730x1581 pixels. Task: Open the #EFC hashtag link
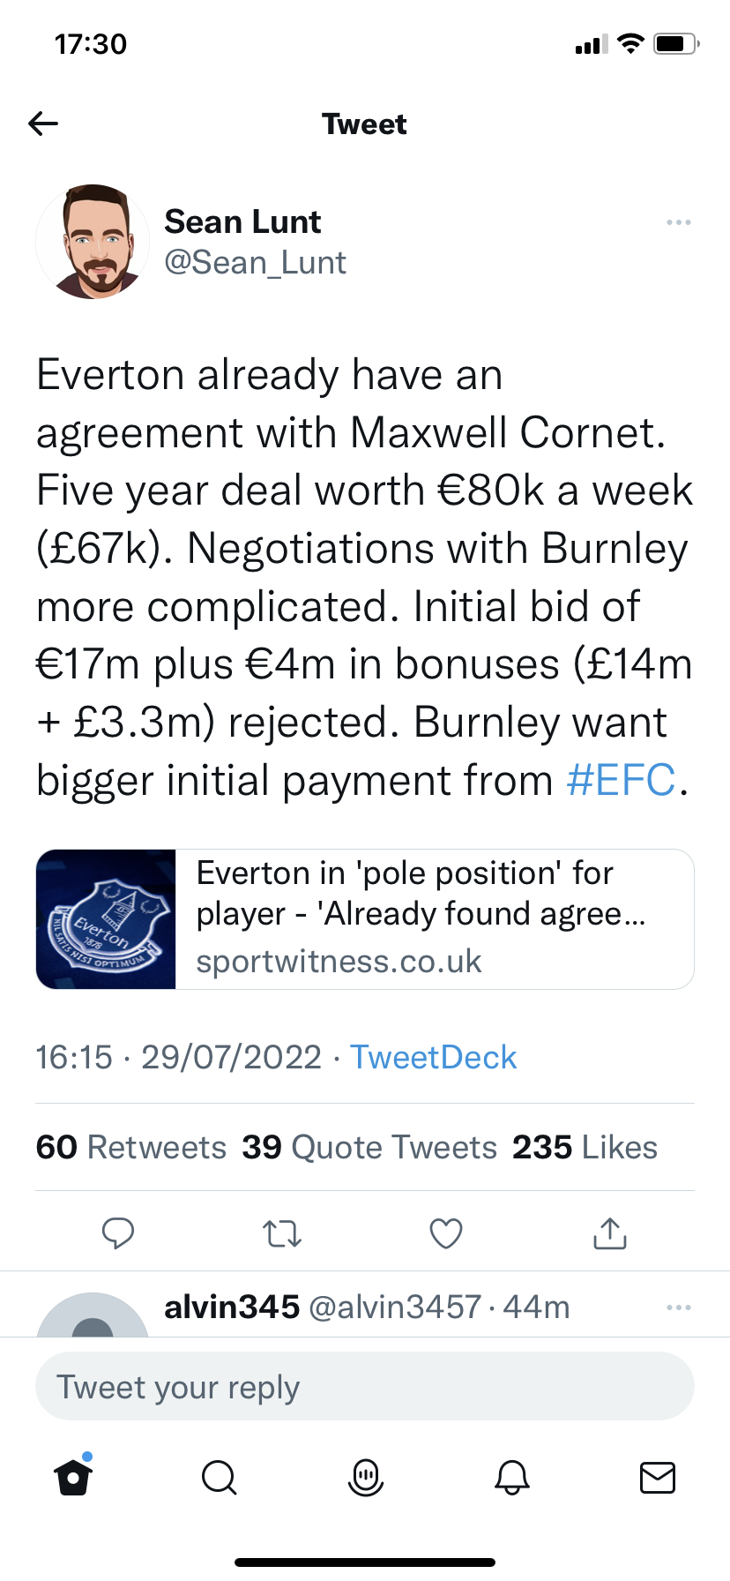tap(621, 781)
